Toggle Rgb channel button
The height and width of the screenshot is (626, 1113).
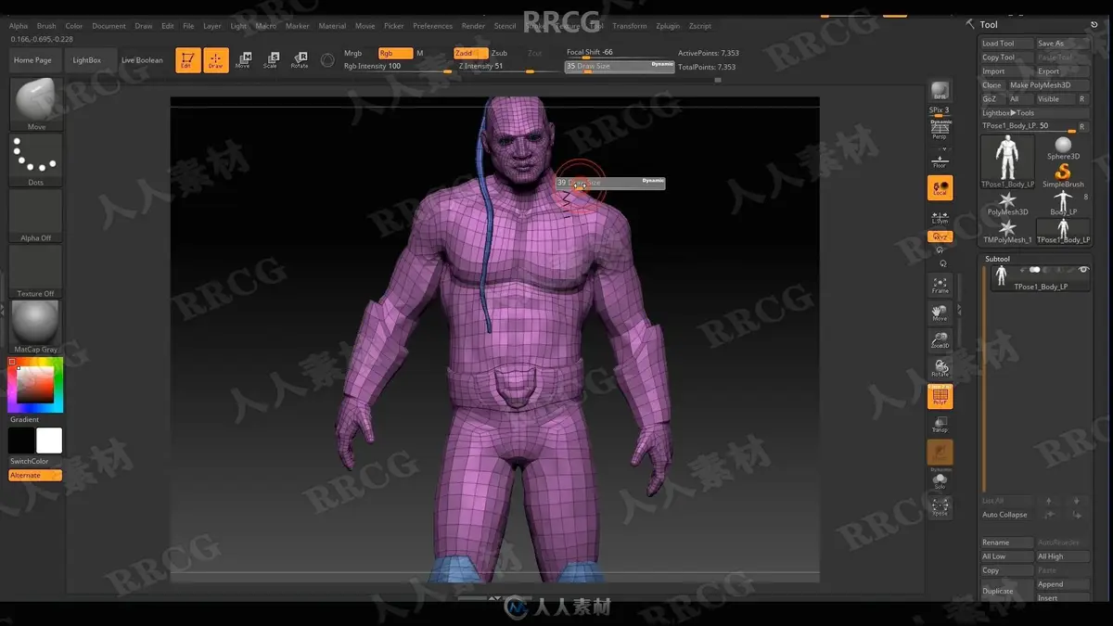point(395,54)
